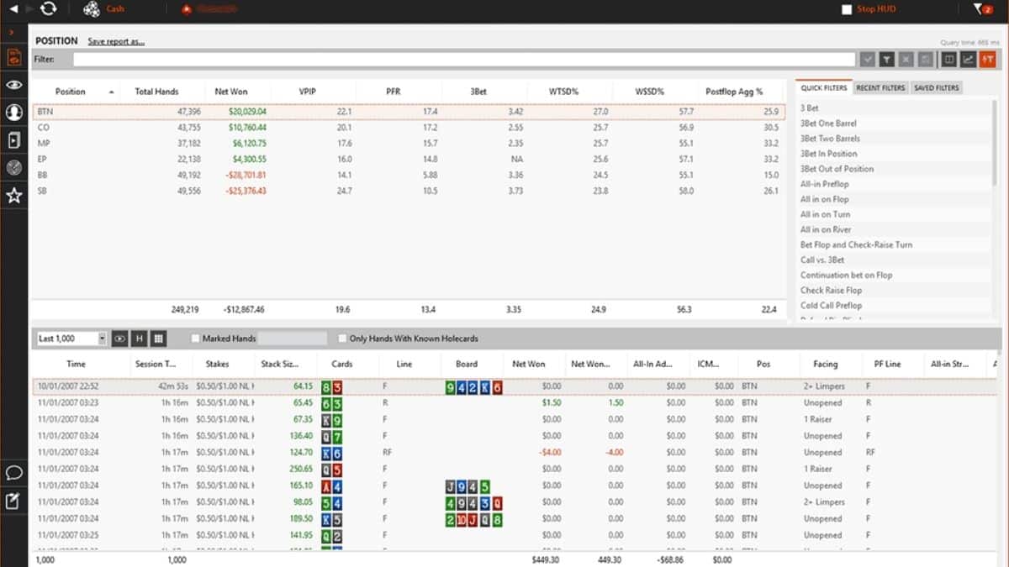This screenshot has height=567, width=1009.
Task: Refresh the report using the circular arrow icon
Action: pyautogui.click(x=50, y=9)
